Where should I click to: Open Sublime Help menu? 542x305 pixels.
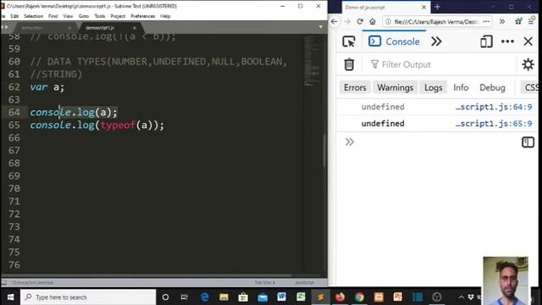(x=165, y=16)
